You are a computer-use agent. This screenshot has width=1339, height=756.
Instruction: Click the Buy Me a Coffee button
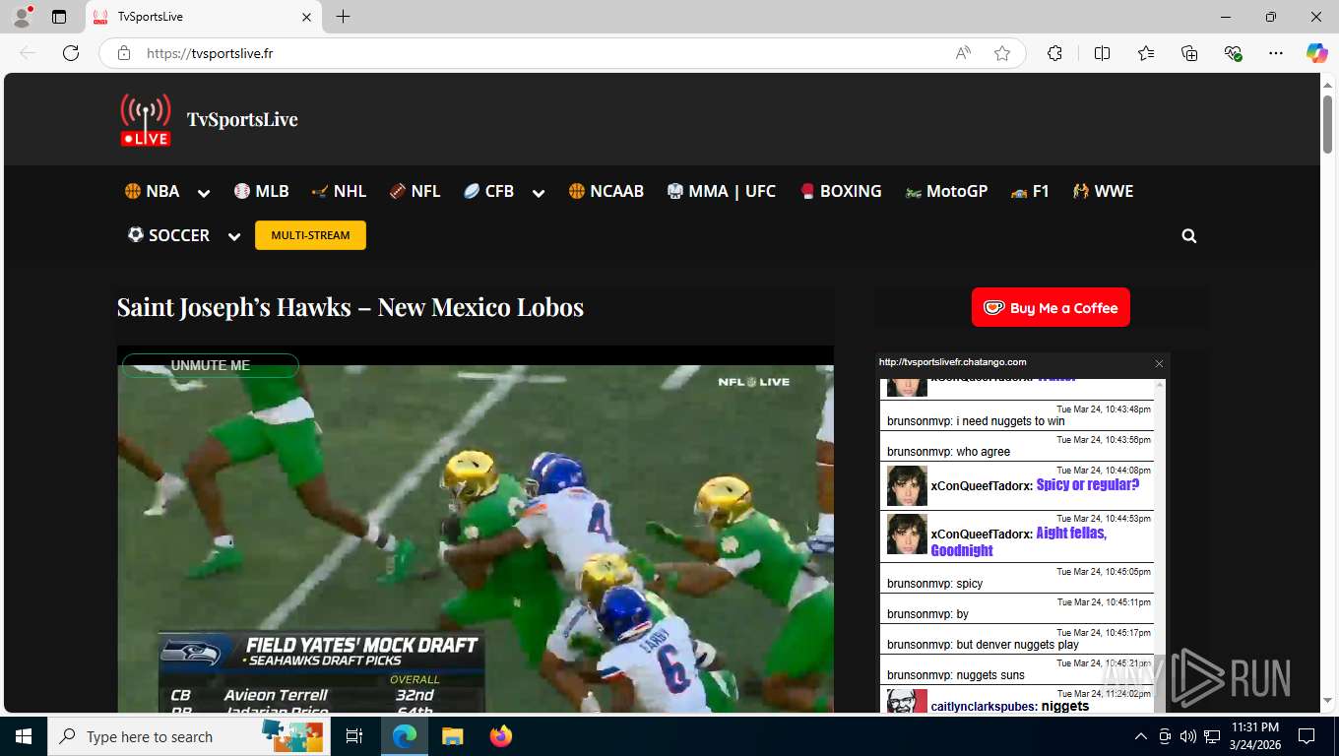pyautogui.click(x=1051, y=307)
